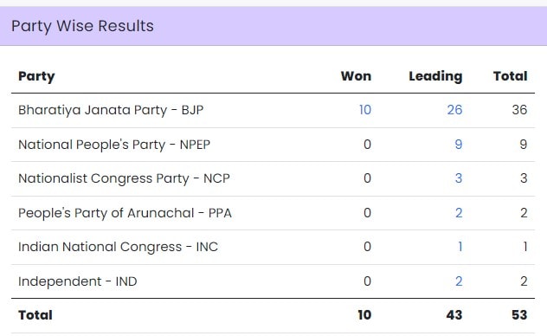Click Bharatiya Janata Party - BJP row name

coord(111,110)
